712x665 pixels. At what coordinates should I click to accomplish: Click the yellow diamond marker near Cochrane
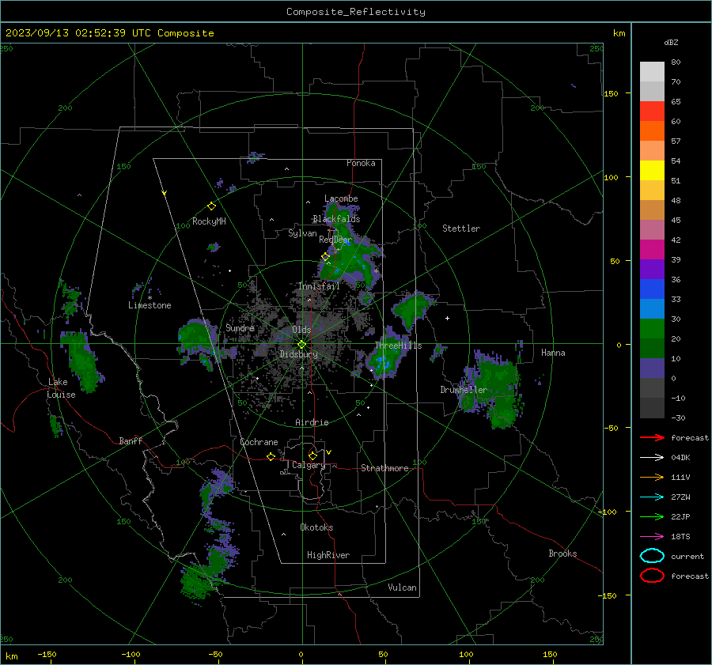pyautogui.click(x=271, y=456)
